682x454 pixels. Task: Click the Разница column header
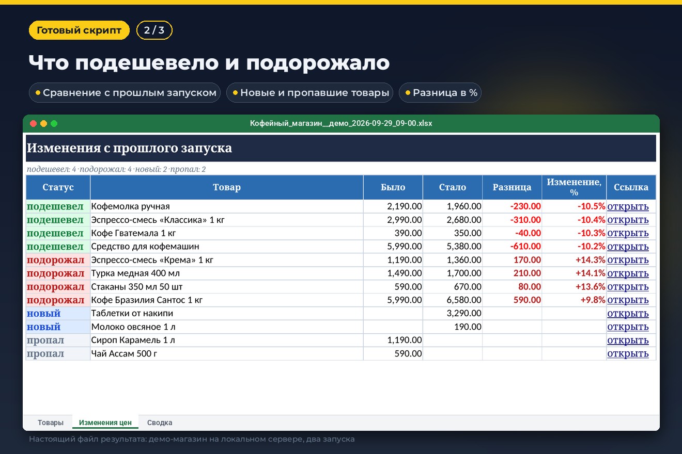512,187
